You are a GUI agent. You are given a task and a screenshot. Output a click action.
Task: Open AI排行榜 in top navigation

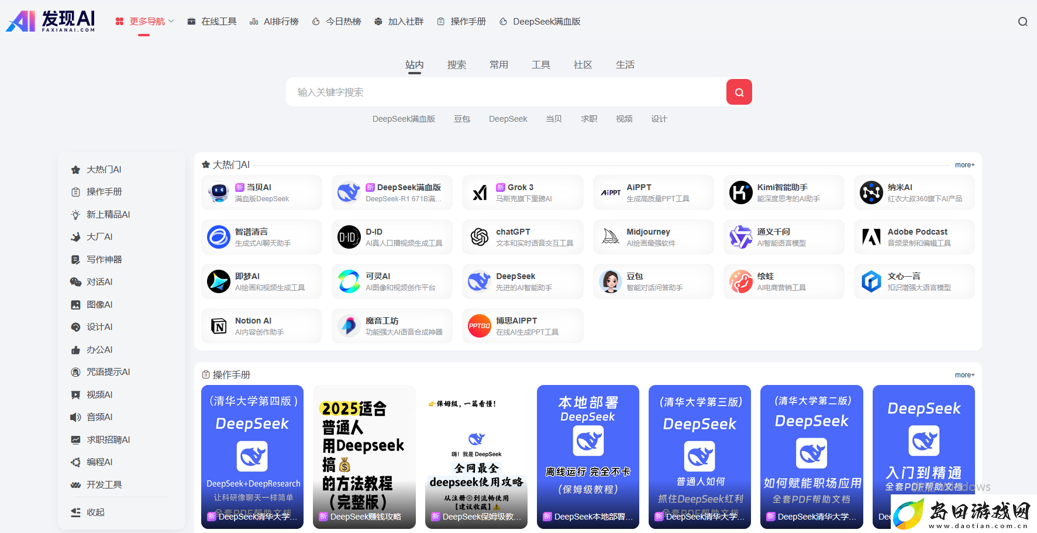(x=274, y=22)
